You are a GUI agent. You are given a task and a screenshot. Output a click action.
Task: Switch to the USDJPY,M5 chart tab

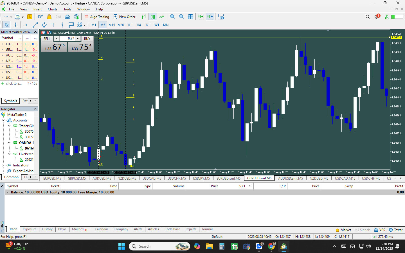point(201,179)
